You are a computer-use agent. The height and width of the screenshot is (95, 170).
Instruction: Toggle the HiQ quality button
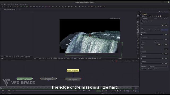pyautogui.click(x=124, y=91)
